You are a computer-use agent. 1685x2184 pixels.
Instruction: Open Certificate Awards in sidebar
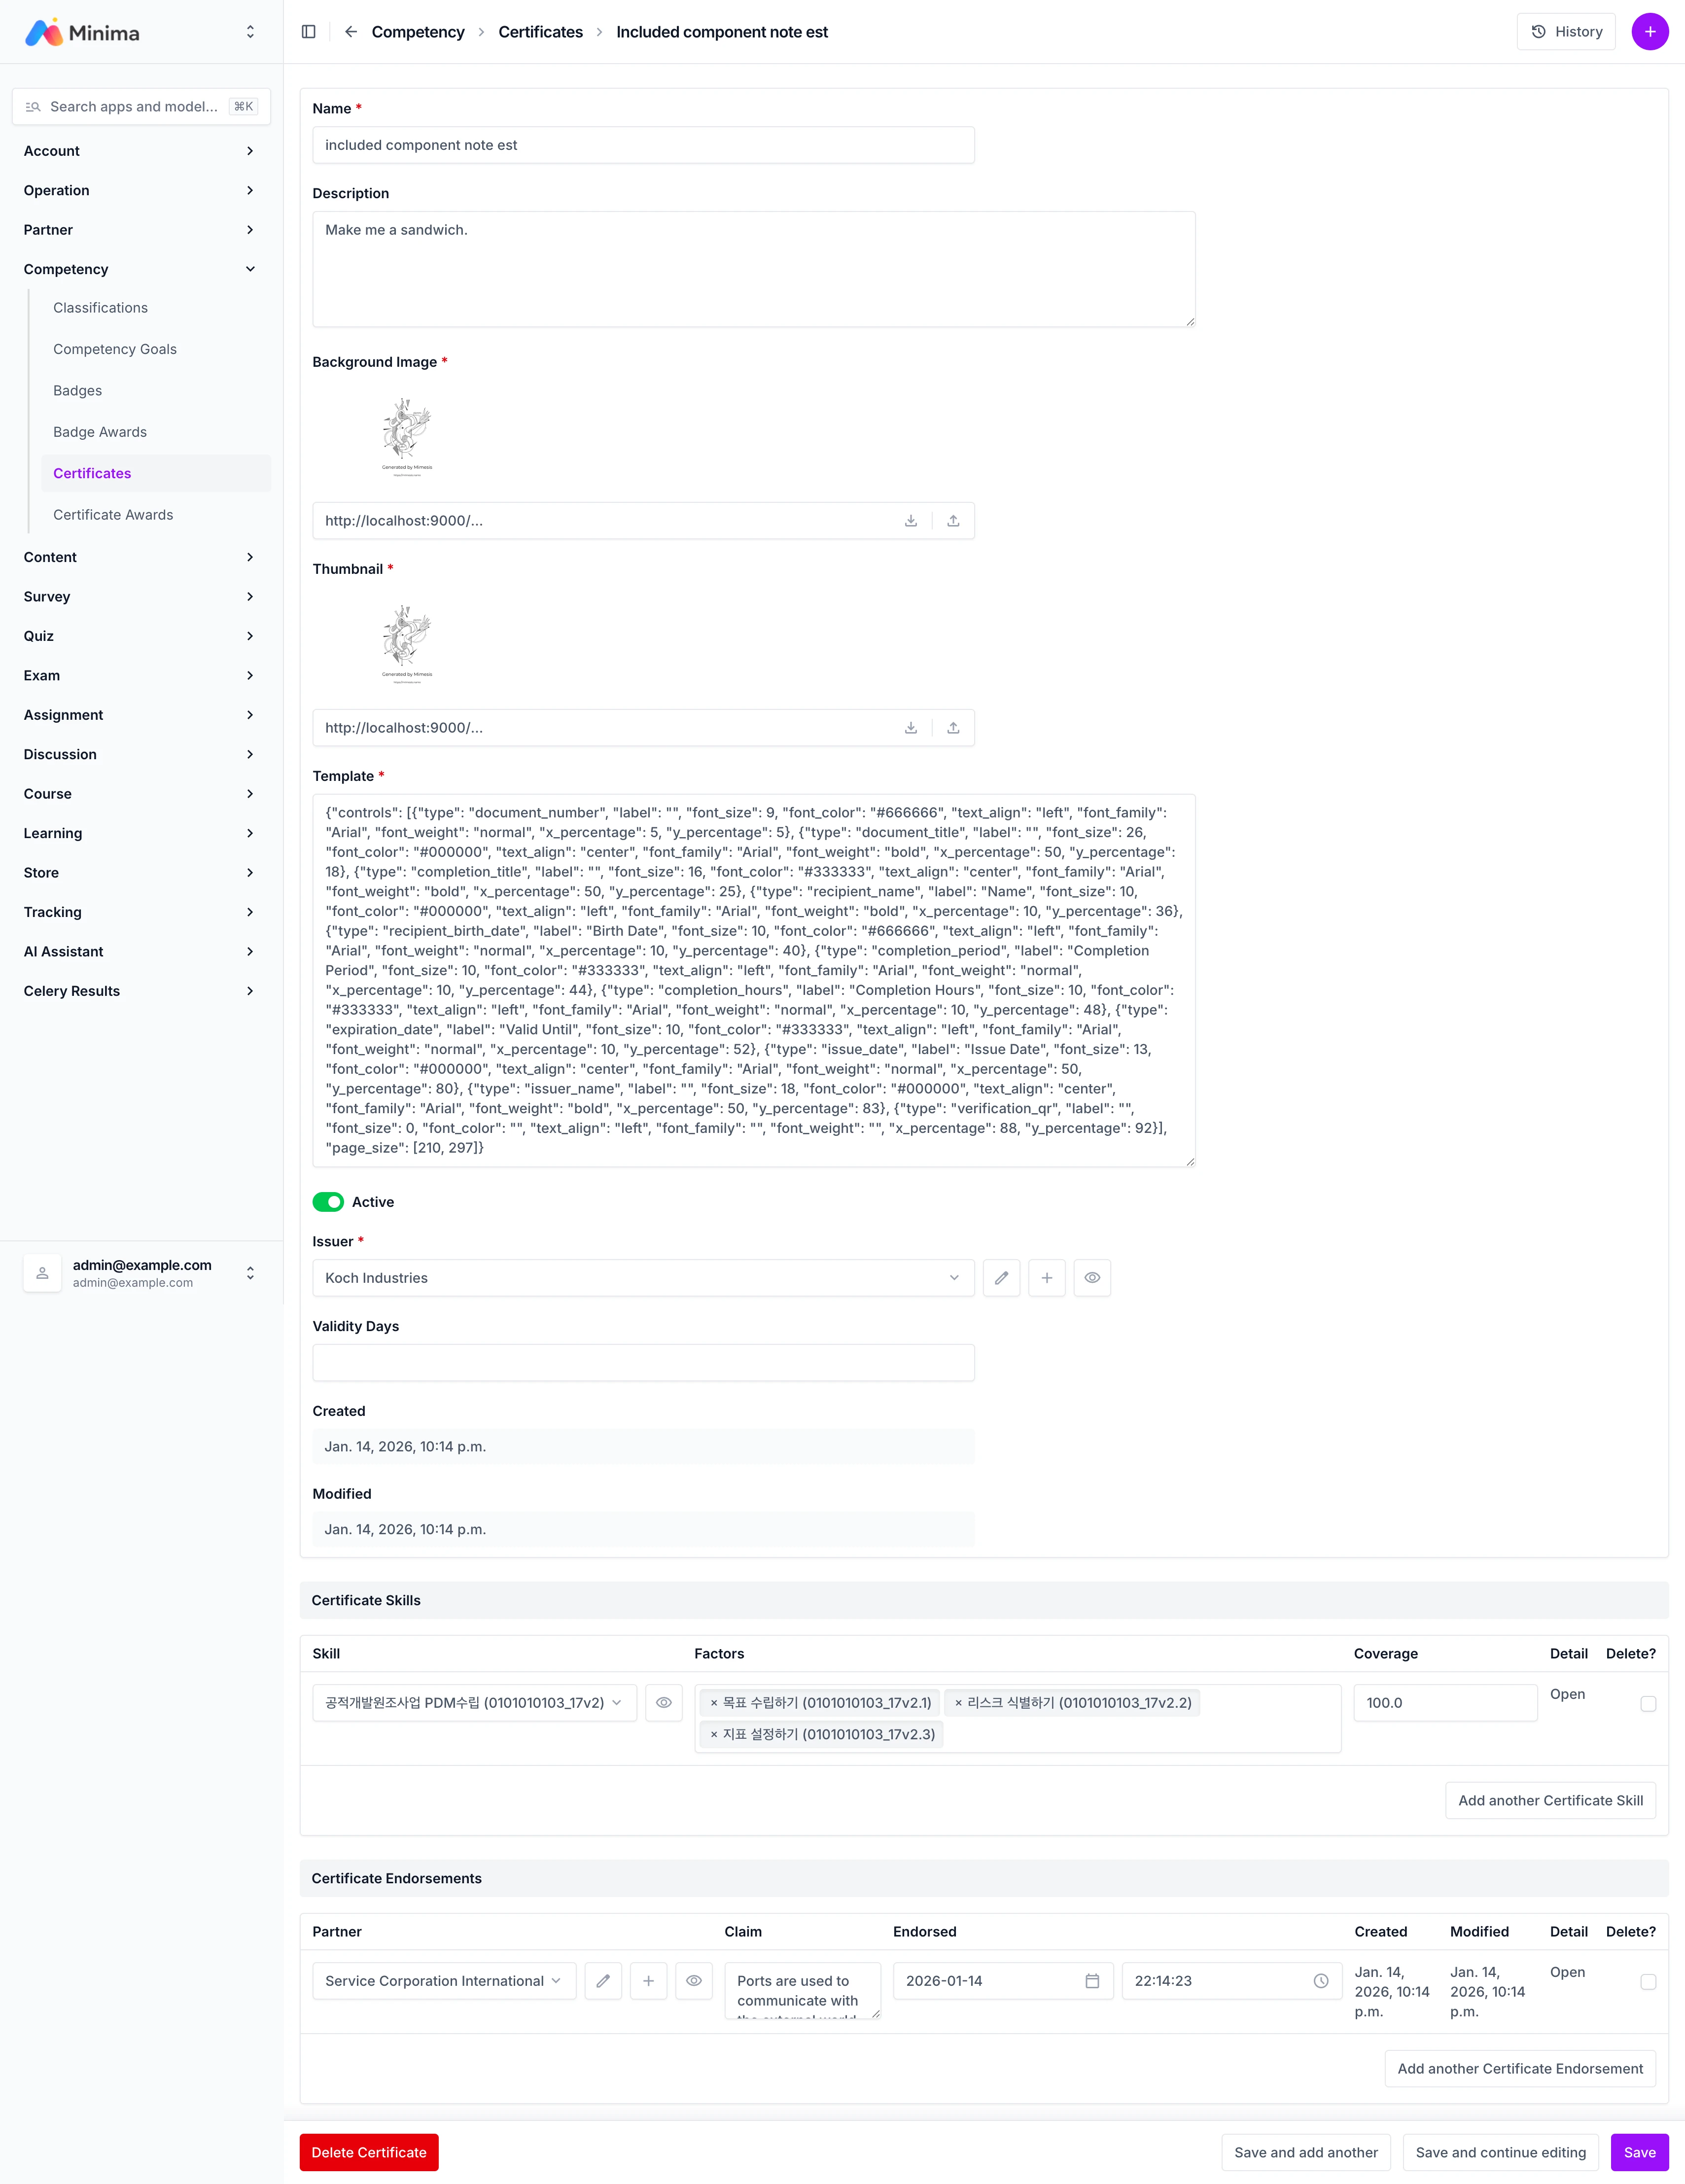pos(113,515)
